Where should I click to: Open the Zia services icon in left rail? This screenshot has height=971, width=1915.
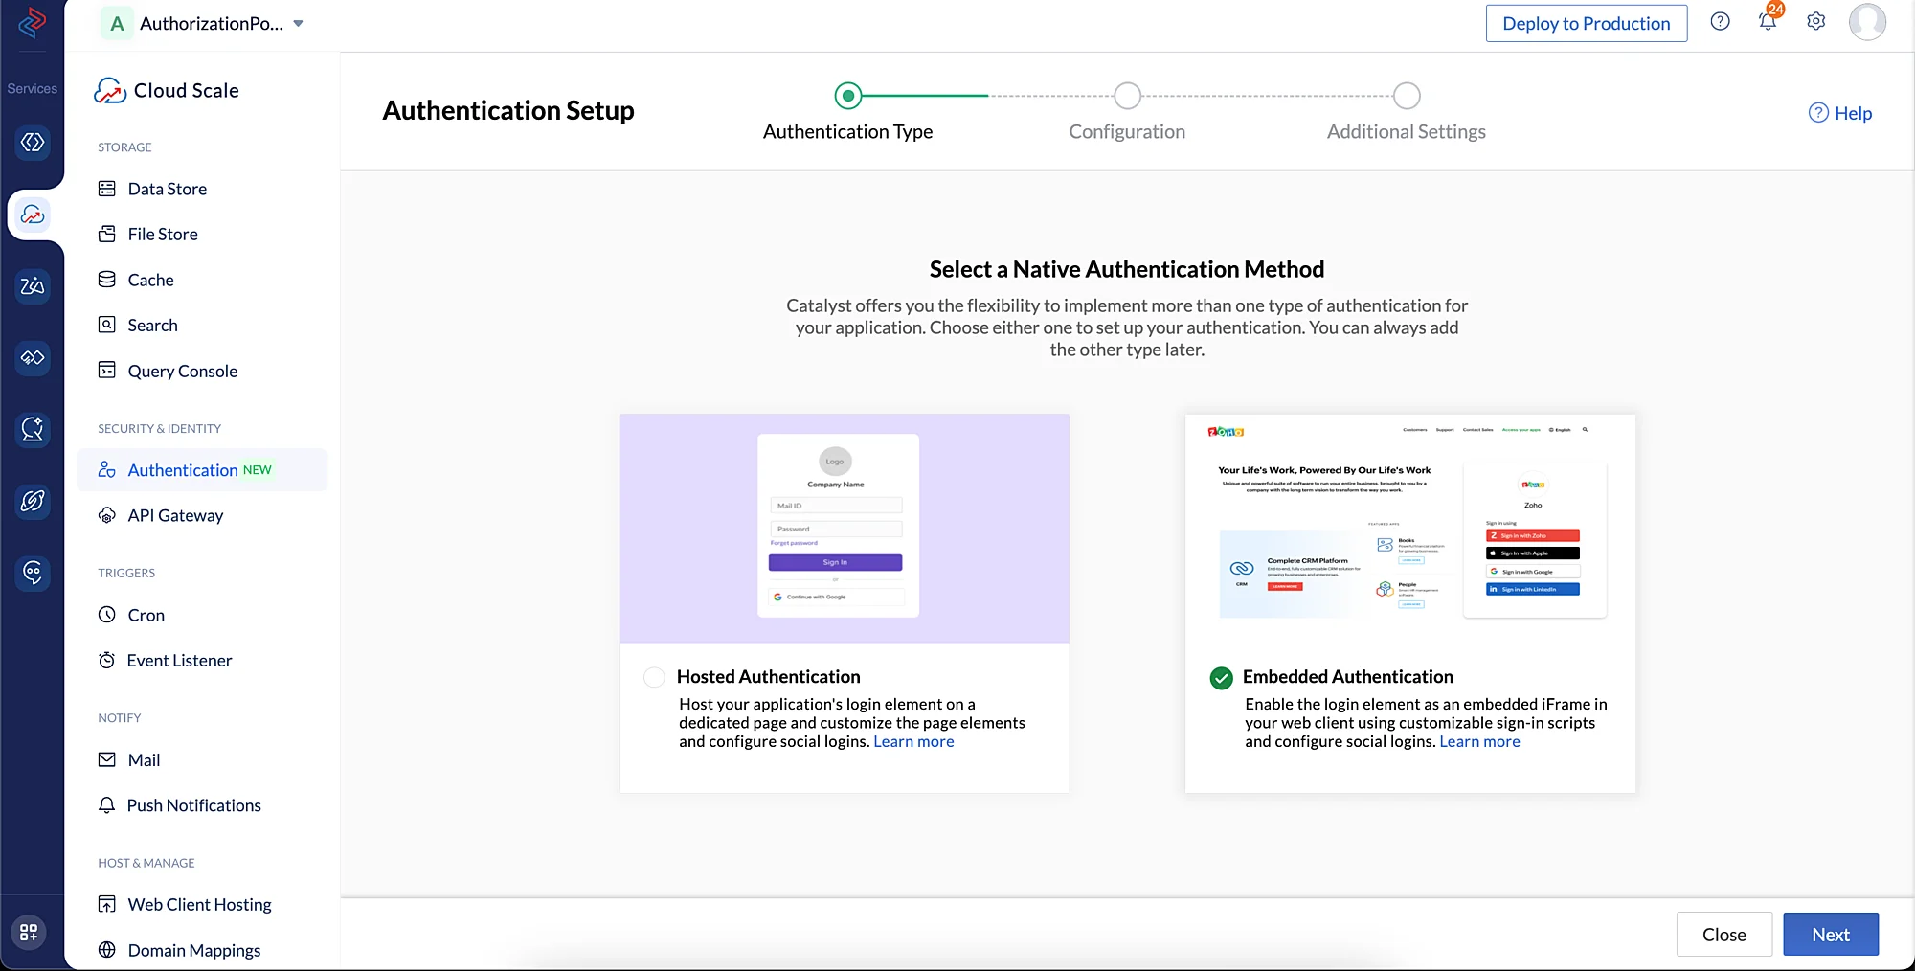pos(33,285)
